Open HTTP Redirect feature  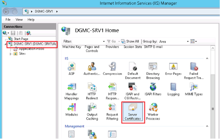point(92,91)
